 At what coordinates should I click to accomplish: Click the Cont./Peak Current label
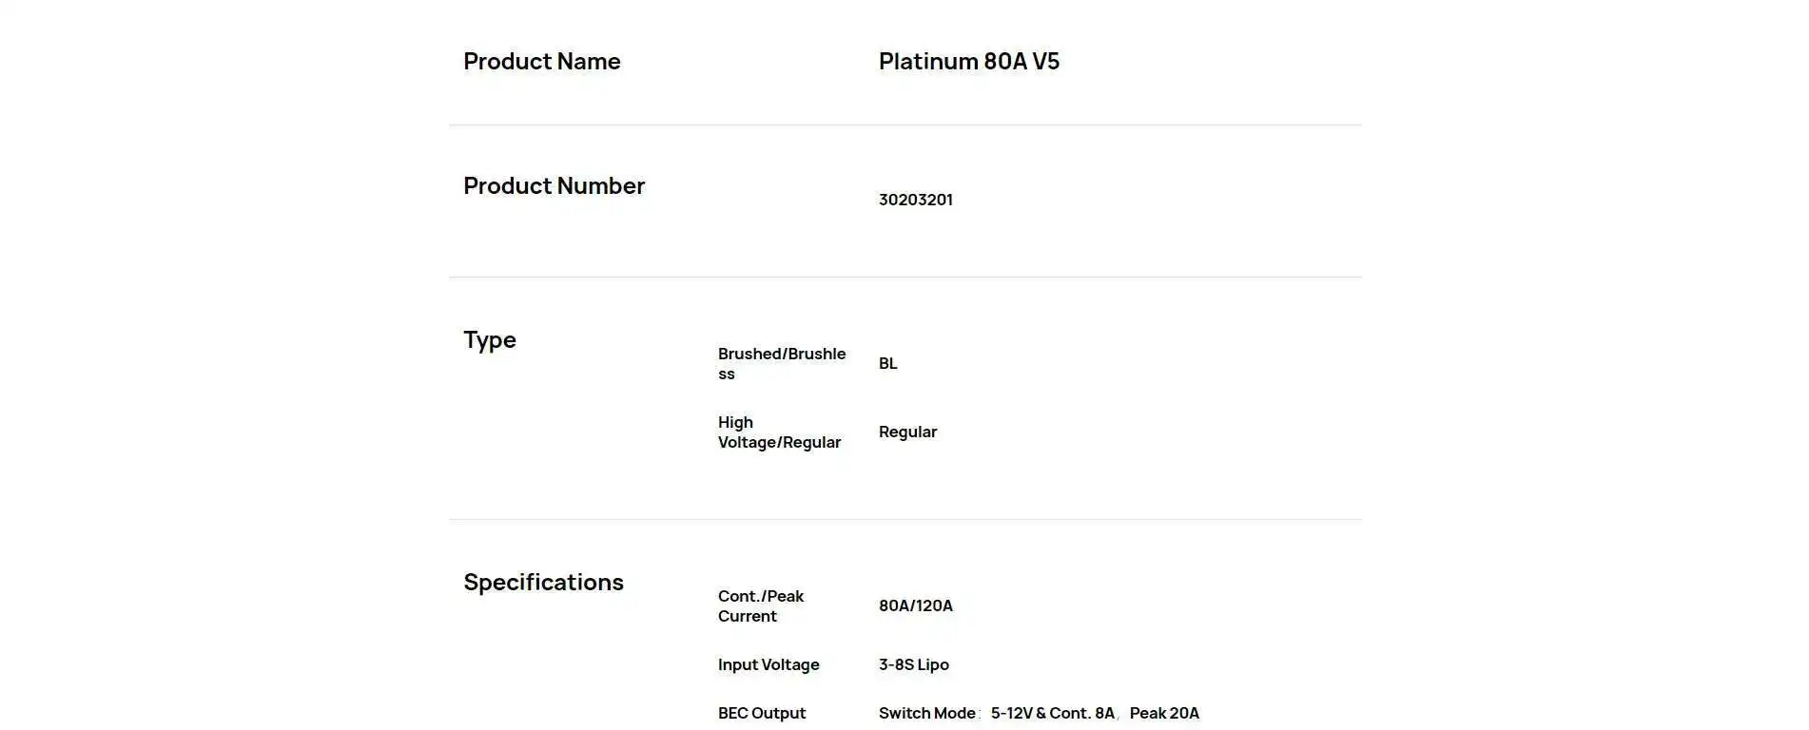tap(760, 605)
